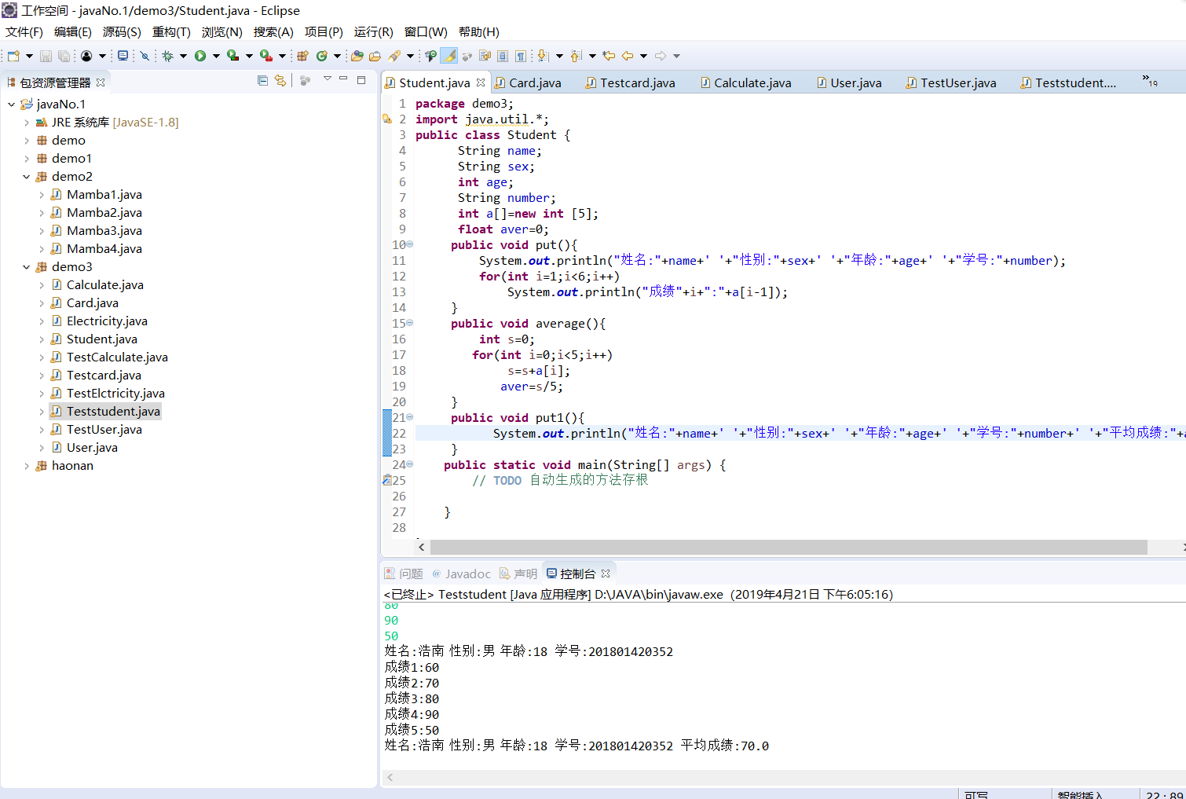Close the Student.java editor tab
1186x799 pixels.
pos(481,82)
